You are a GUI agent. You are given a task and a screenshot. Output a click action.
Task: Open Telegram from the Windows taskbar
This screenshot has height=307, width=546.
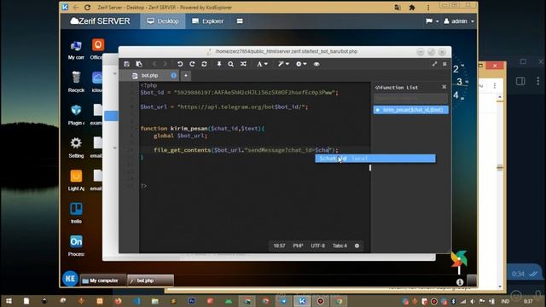(x=284, y=301)
